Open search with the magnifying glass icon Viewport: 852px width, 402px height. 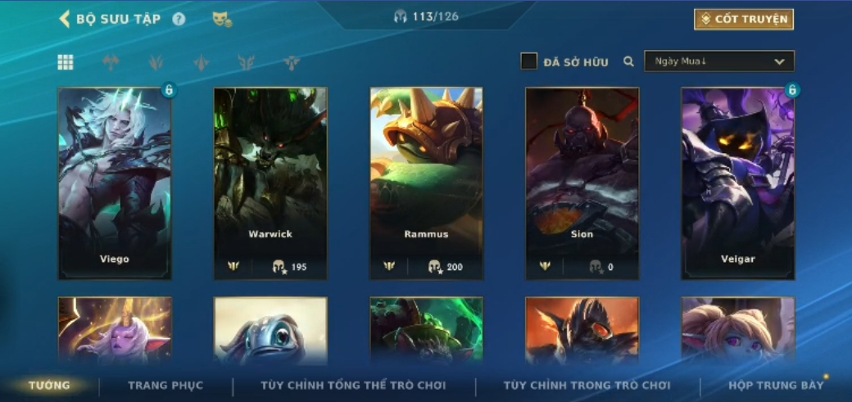628,61
